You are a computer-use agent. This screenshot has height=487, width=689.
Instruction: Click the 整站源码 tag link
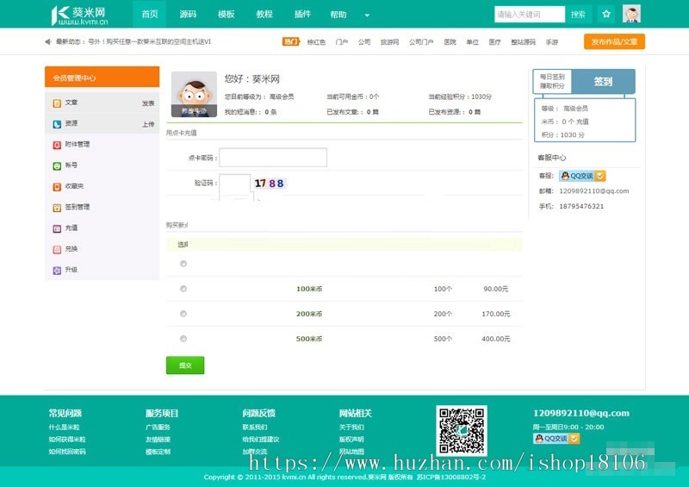[523, 42]
